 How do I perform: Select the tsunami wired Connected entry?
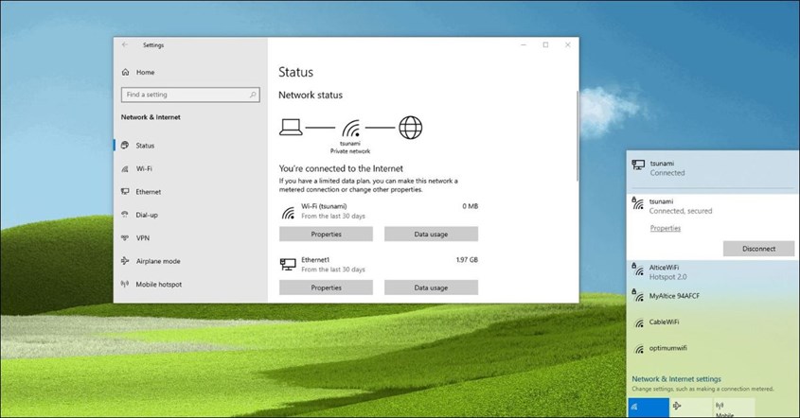pos(713,168)
